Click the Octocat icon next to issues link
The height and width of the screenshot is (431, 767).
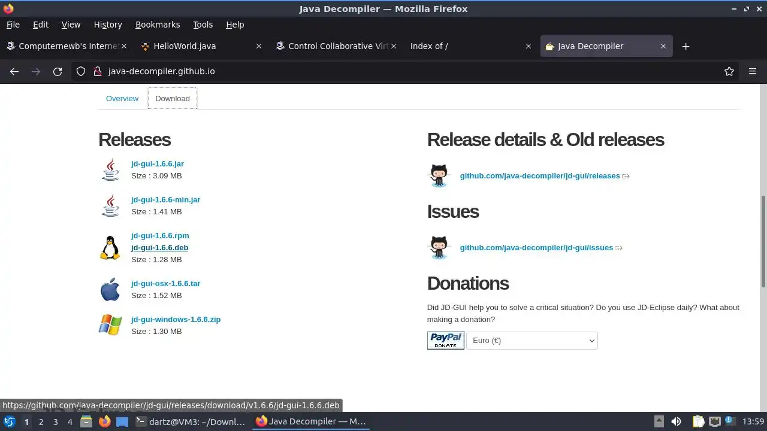pos(439,247)
